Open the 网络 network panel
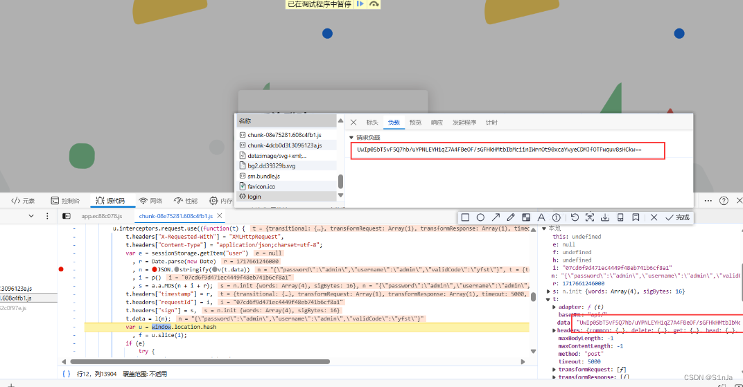This screenshot has height=387, width=743. click(150, 201)
